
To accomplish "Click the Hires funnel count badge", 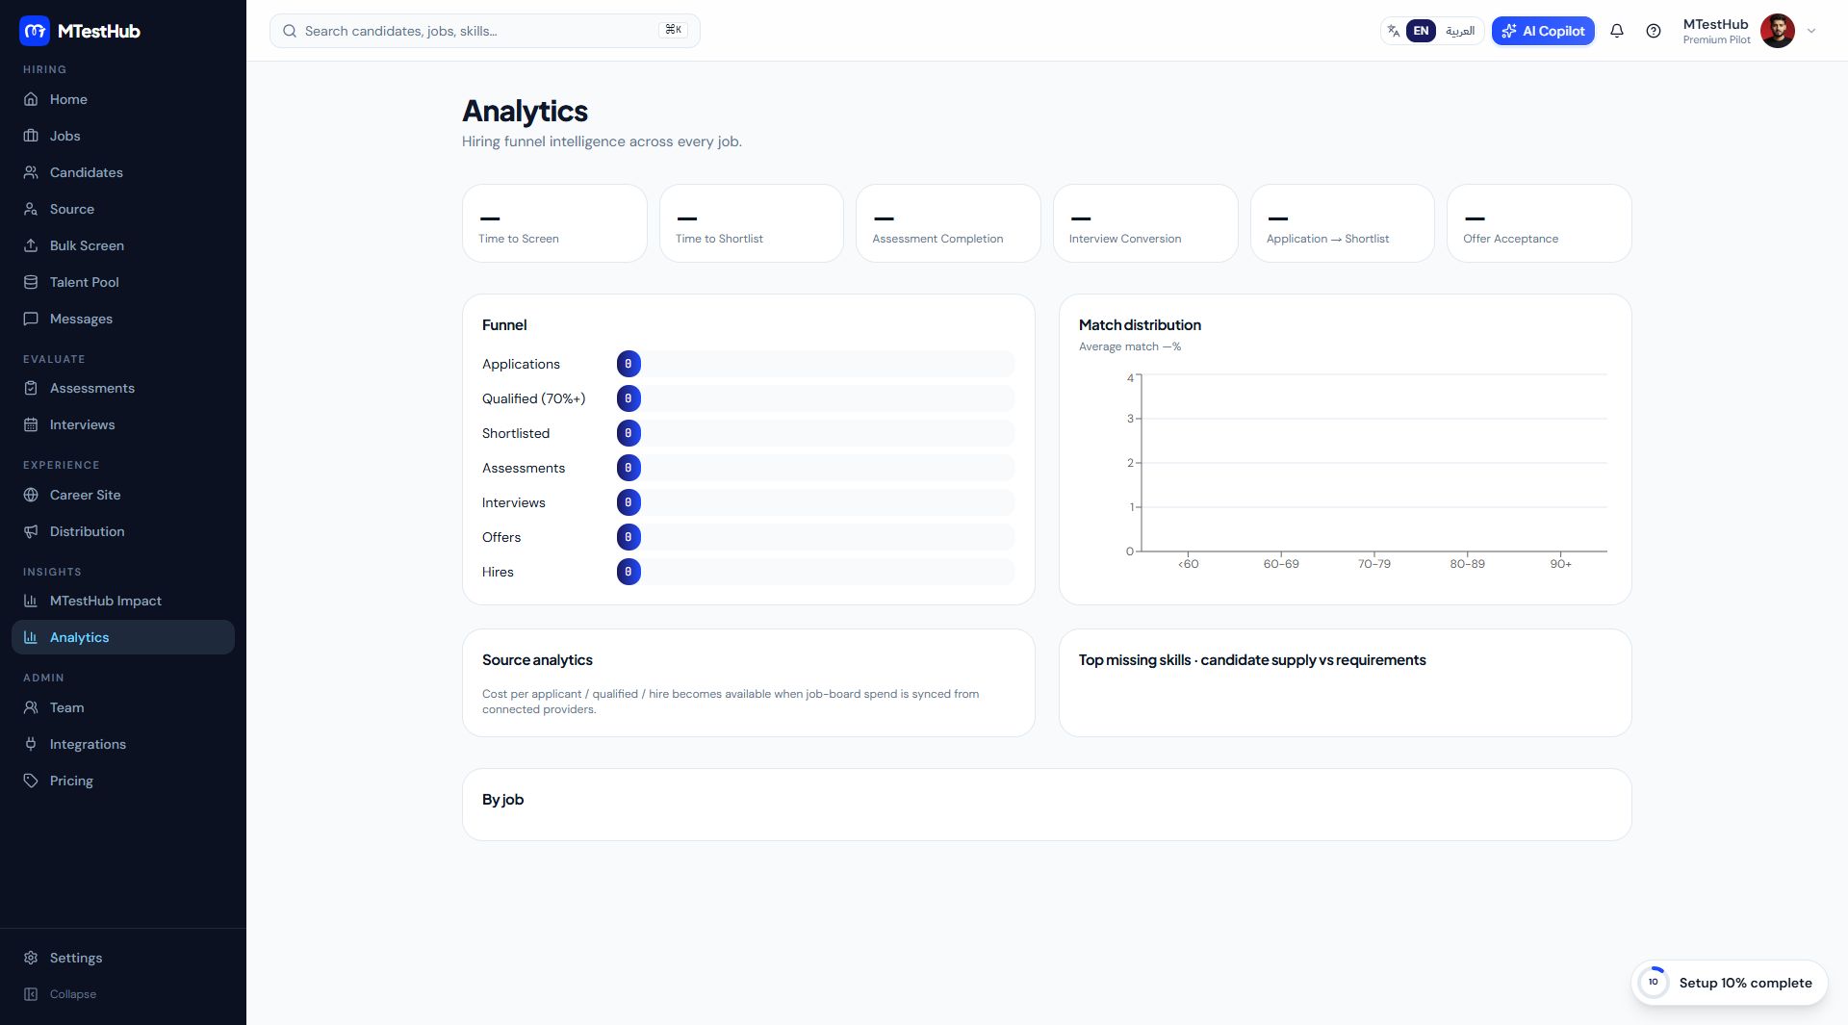I will 629,572.
